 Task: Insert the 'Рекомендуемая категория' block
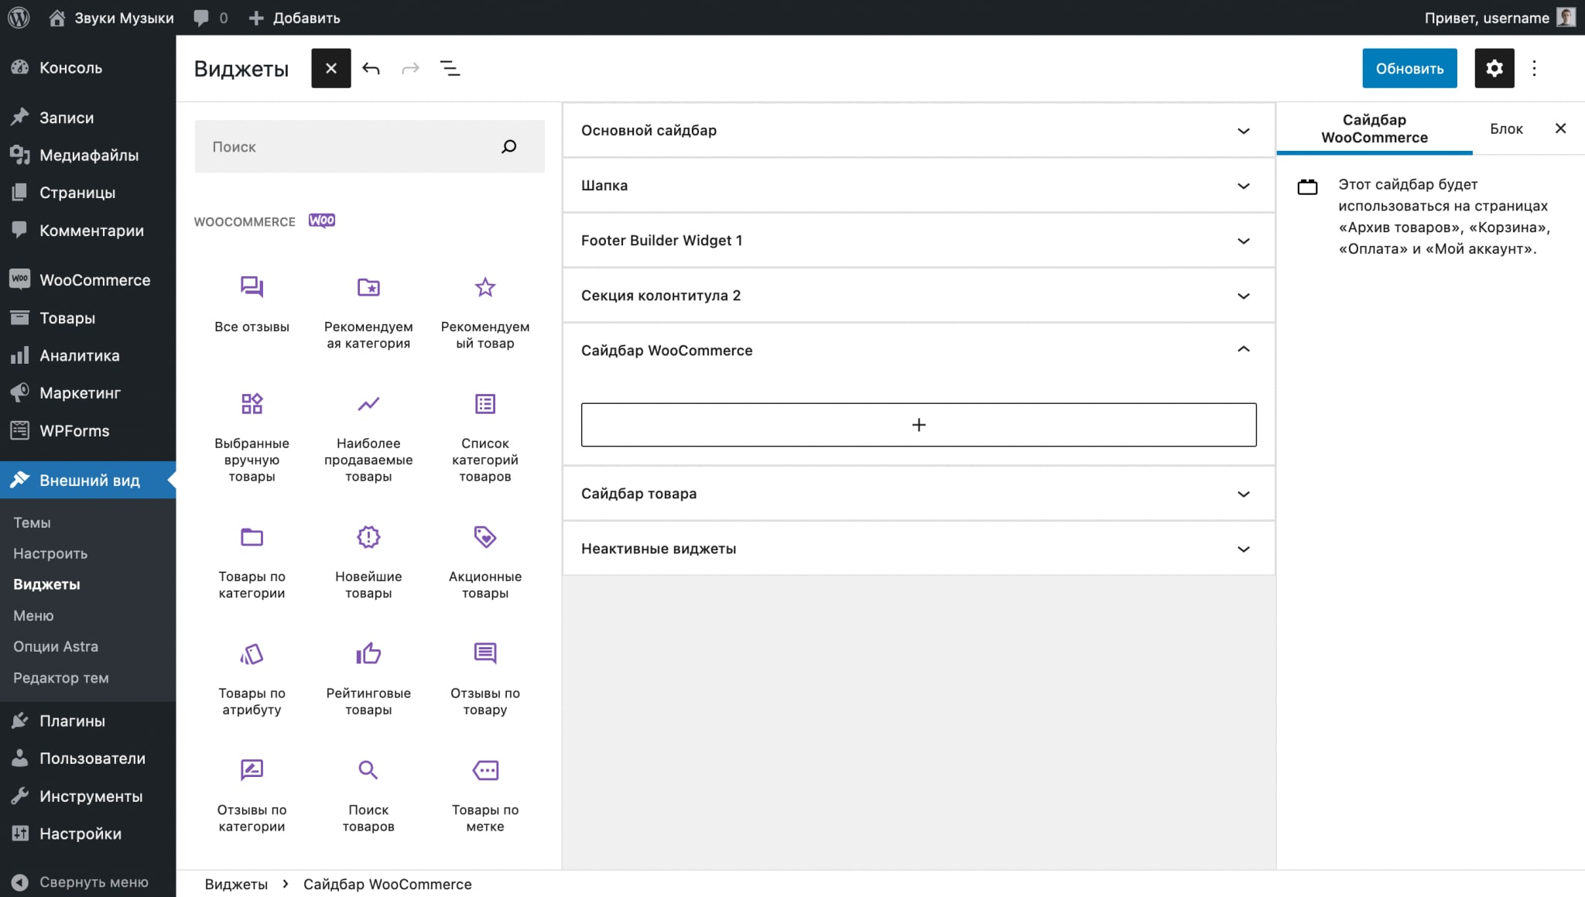(368, 313)
